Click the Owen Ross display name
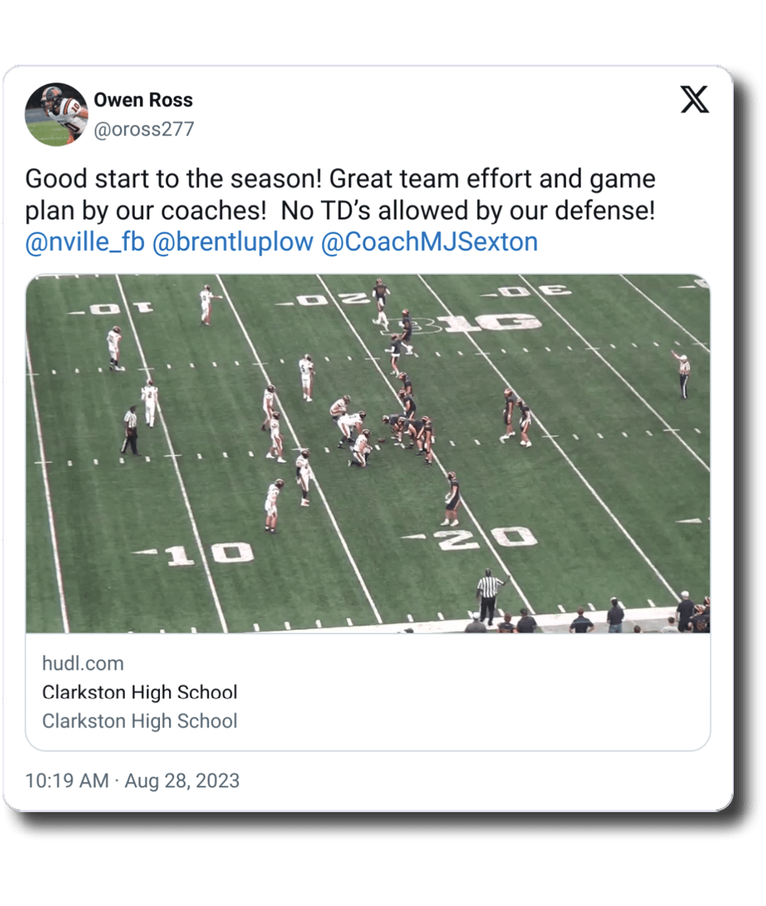 (x=143, y=100)
